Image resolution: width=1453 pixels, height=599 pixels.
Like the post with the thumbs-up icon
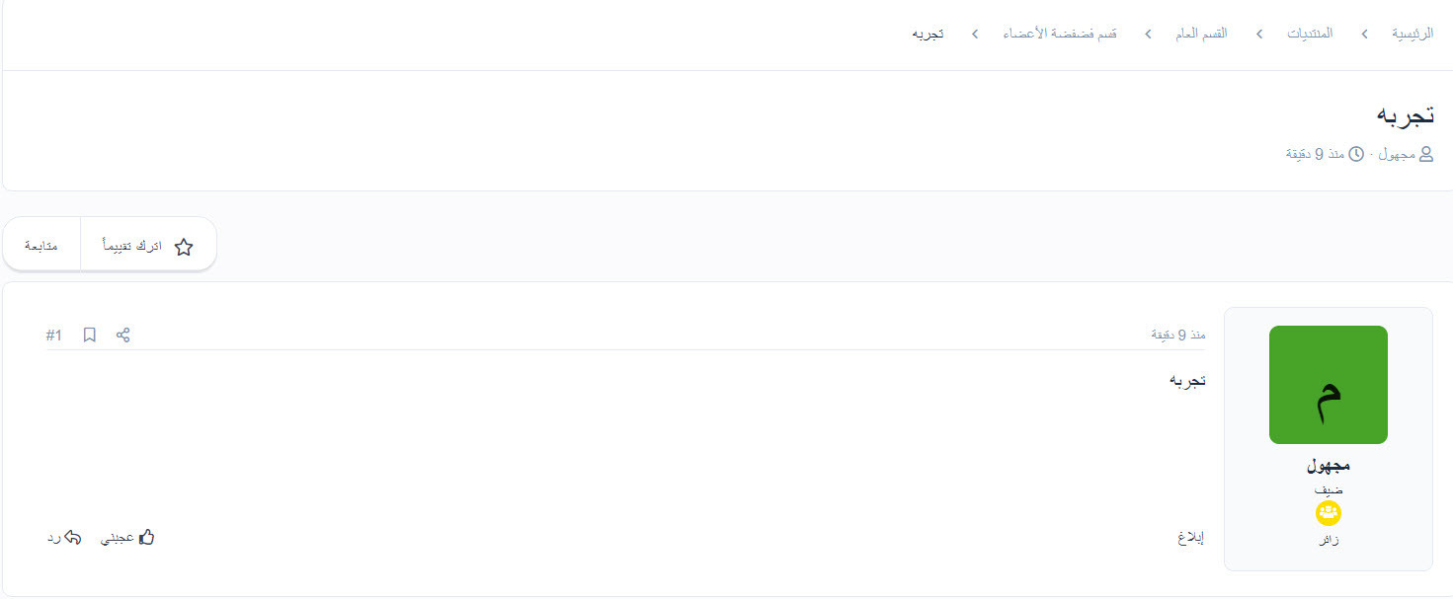(147, 538)
